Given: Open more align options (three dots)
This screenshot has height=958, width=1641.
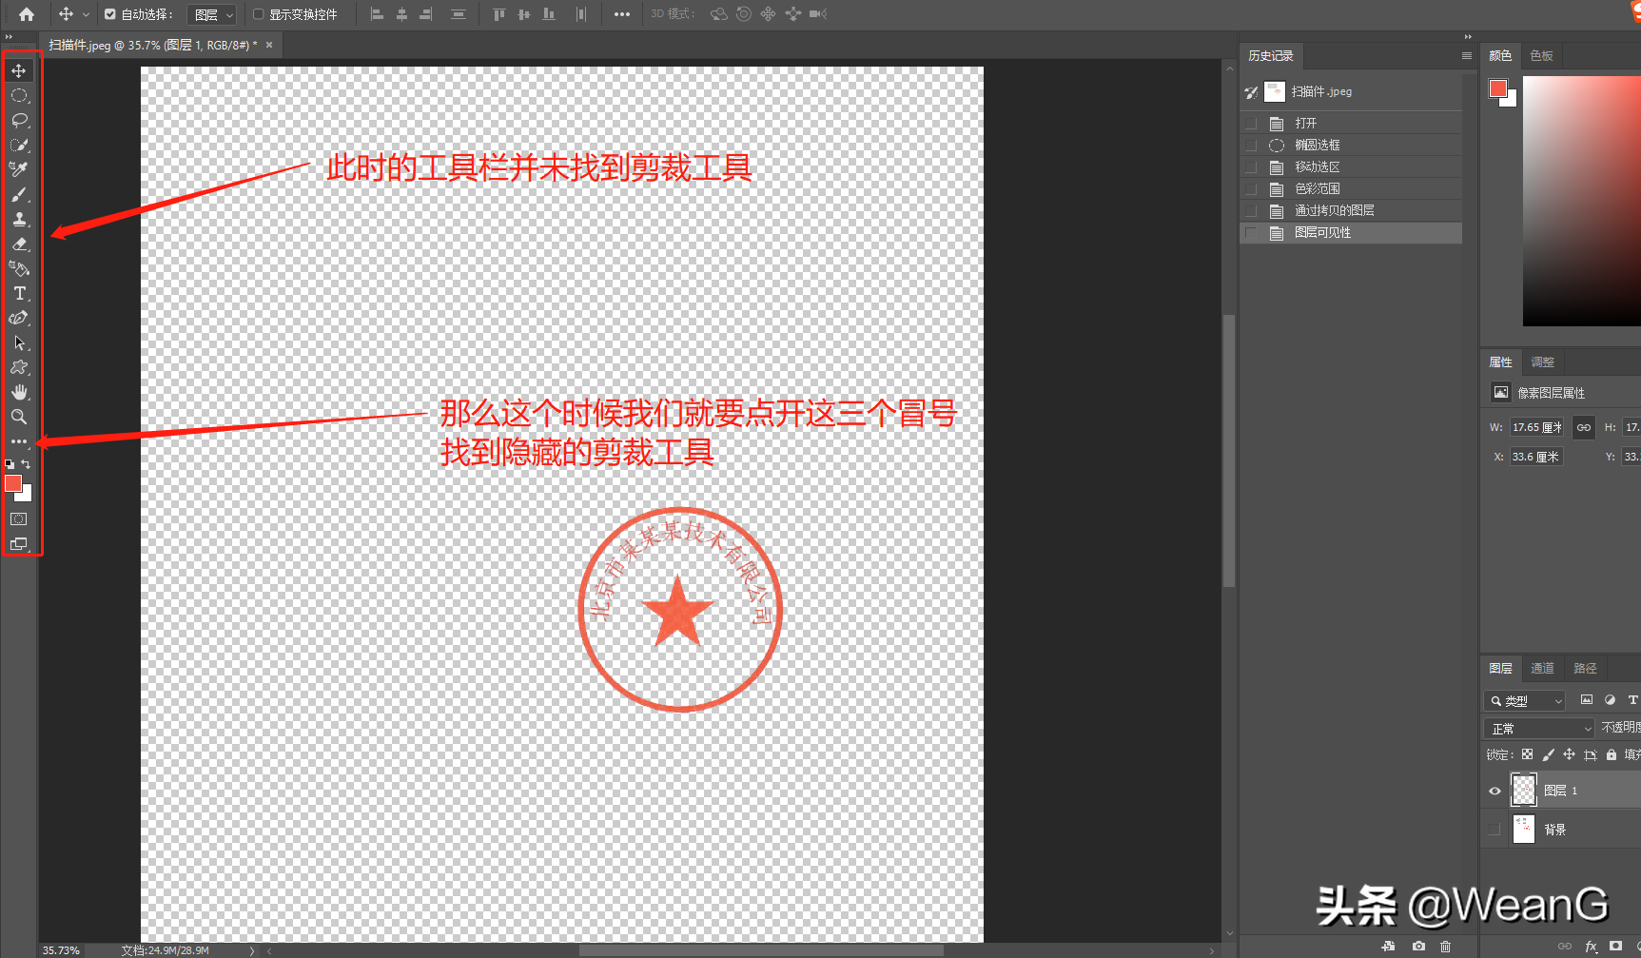Looking at the screenshot, I should coord(622,14).
